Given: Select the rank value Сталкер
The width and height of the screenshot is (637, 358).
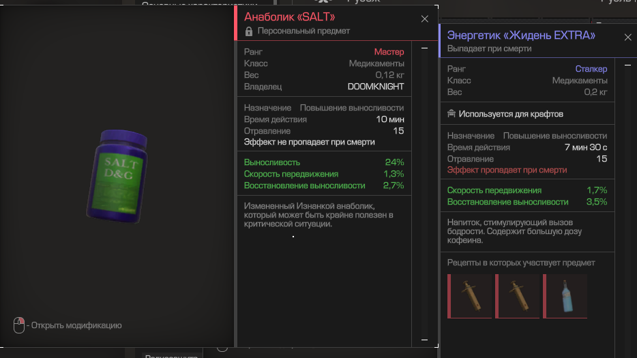Looking at the screenshot, I should point(591,69).
